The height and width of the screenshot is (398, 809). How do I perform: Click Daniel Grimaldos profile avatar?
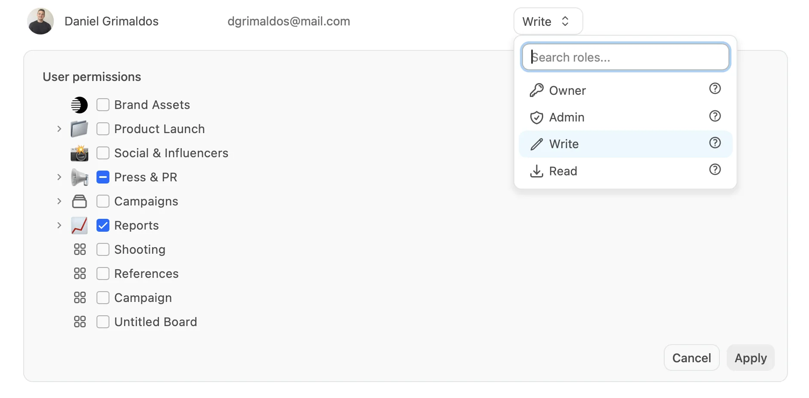(x=40, y=21)
